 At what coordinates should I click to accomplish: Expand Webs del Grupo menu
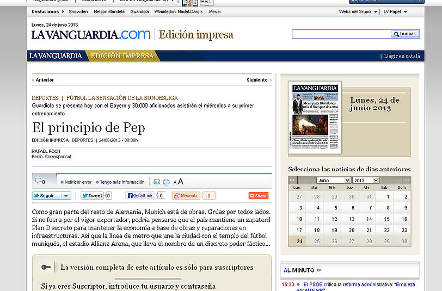(358, 11)
